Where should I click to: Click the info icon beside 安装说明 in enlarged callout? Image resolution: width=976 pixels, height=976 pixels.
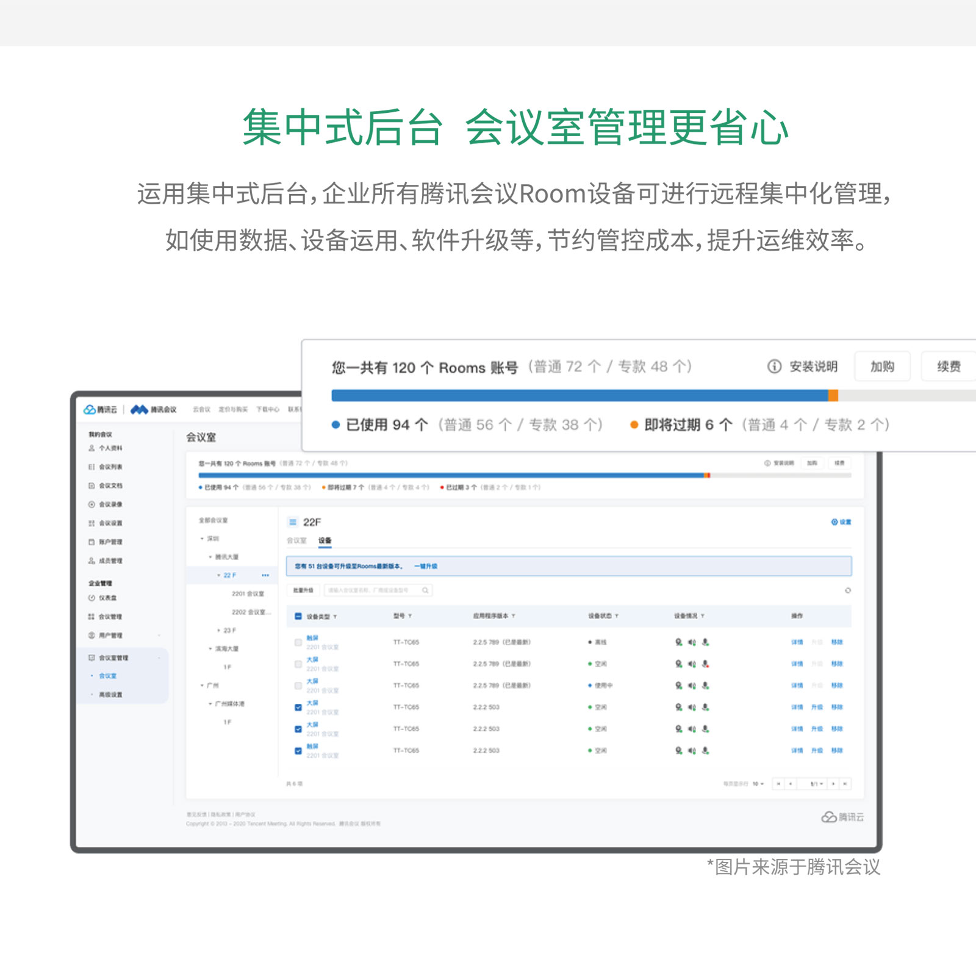[774, 367]
